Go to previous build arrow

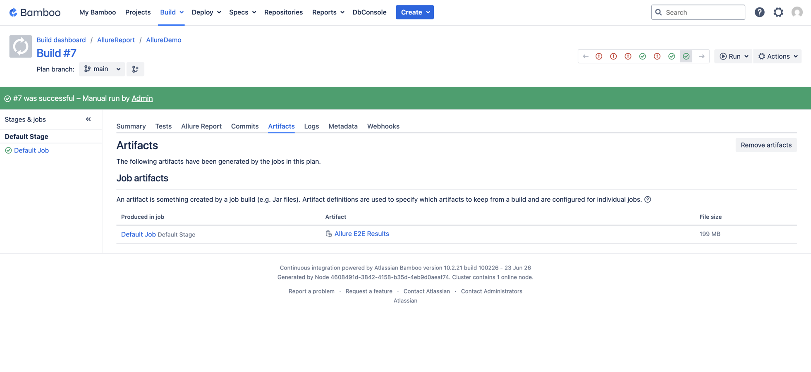tap(586, 56)
